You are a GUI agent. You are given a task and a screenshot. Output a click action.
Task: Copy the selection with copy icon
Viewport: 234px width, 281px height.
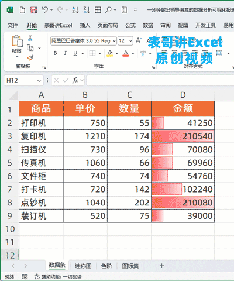click(30, 48)
